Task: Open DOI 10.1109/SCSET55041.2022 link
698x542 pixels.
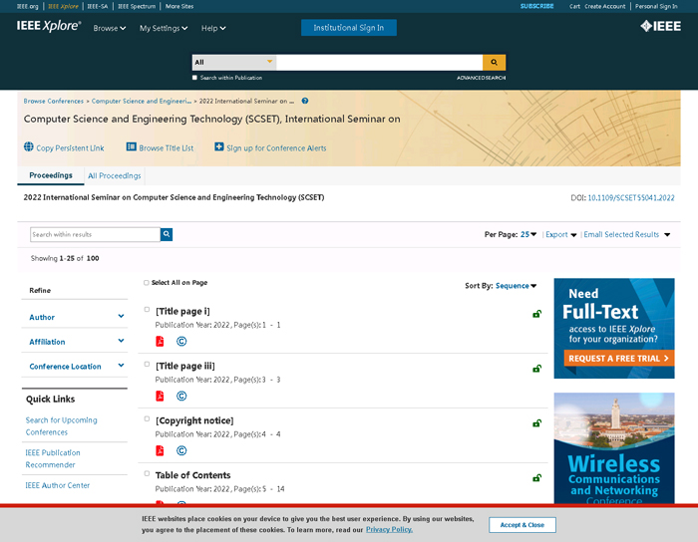Action: 631,198
